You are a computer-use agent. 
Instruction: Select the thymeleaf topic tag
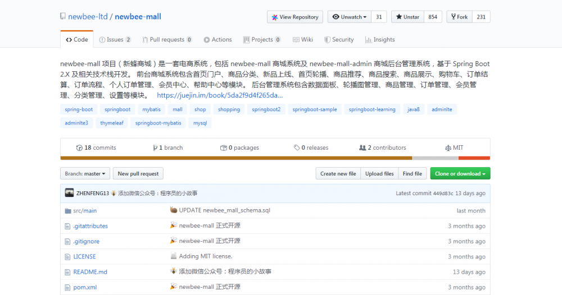(111, 123)
